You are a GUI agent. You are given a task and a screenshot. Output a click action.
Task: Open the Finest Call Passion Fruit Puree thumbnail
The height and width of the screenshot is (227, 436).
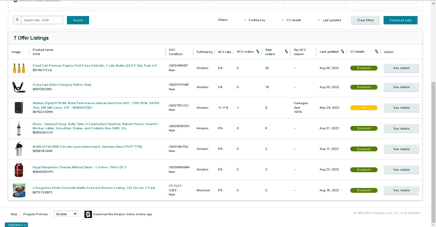coord(19,68)
